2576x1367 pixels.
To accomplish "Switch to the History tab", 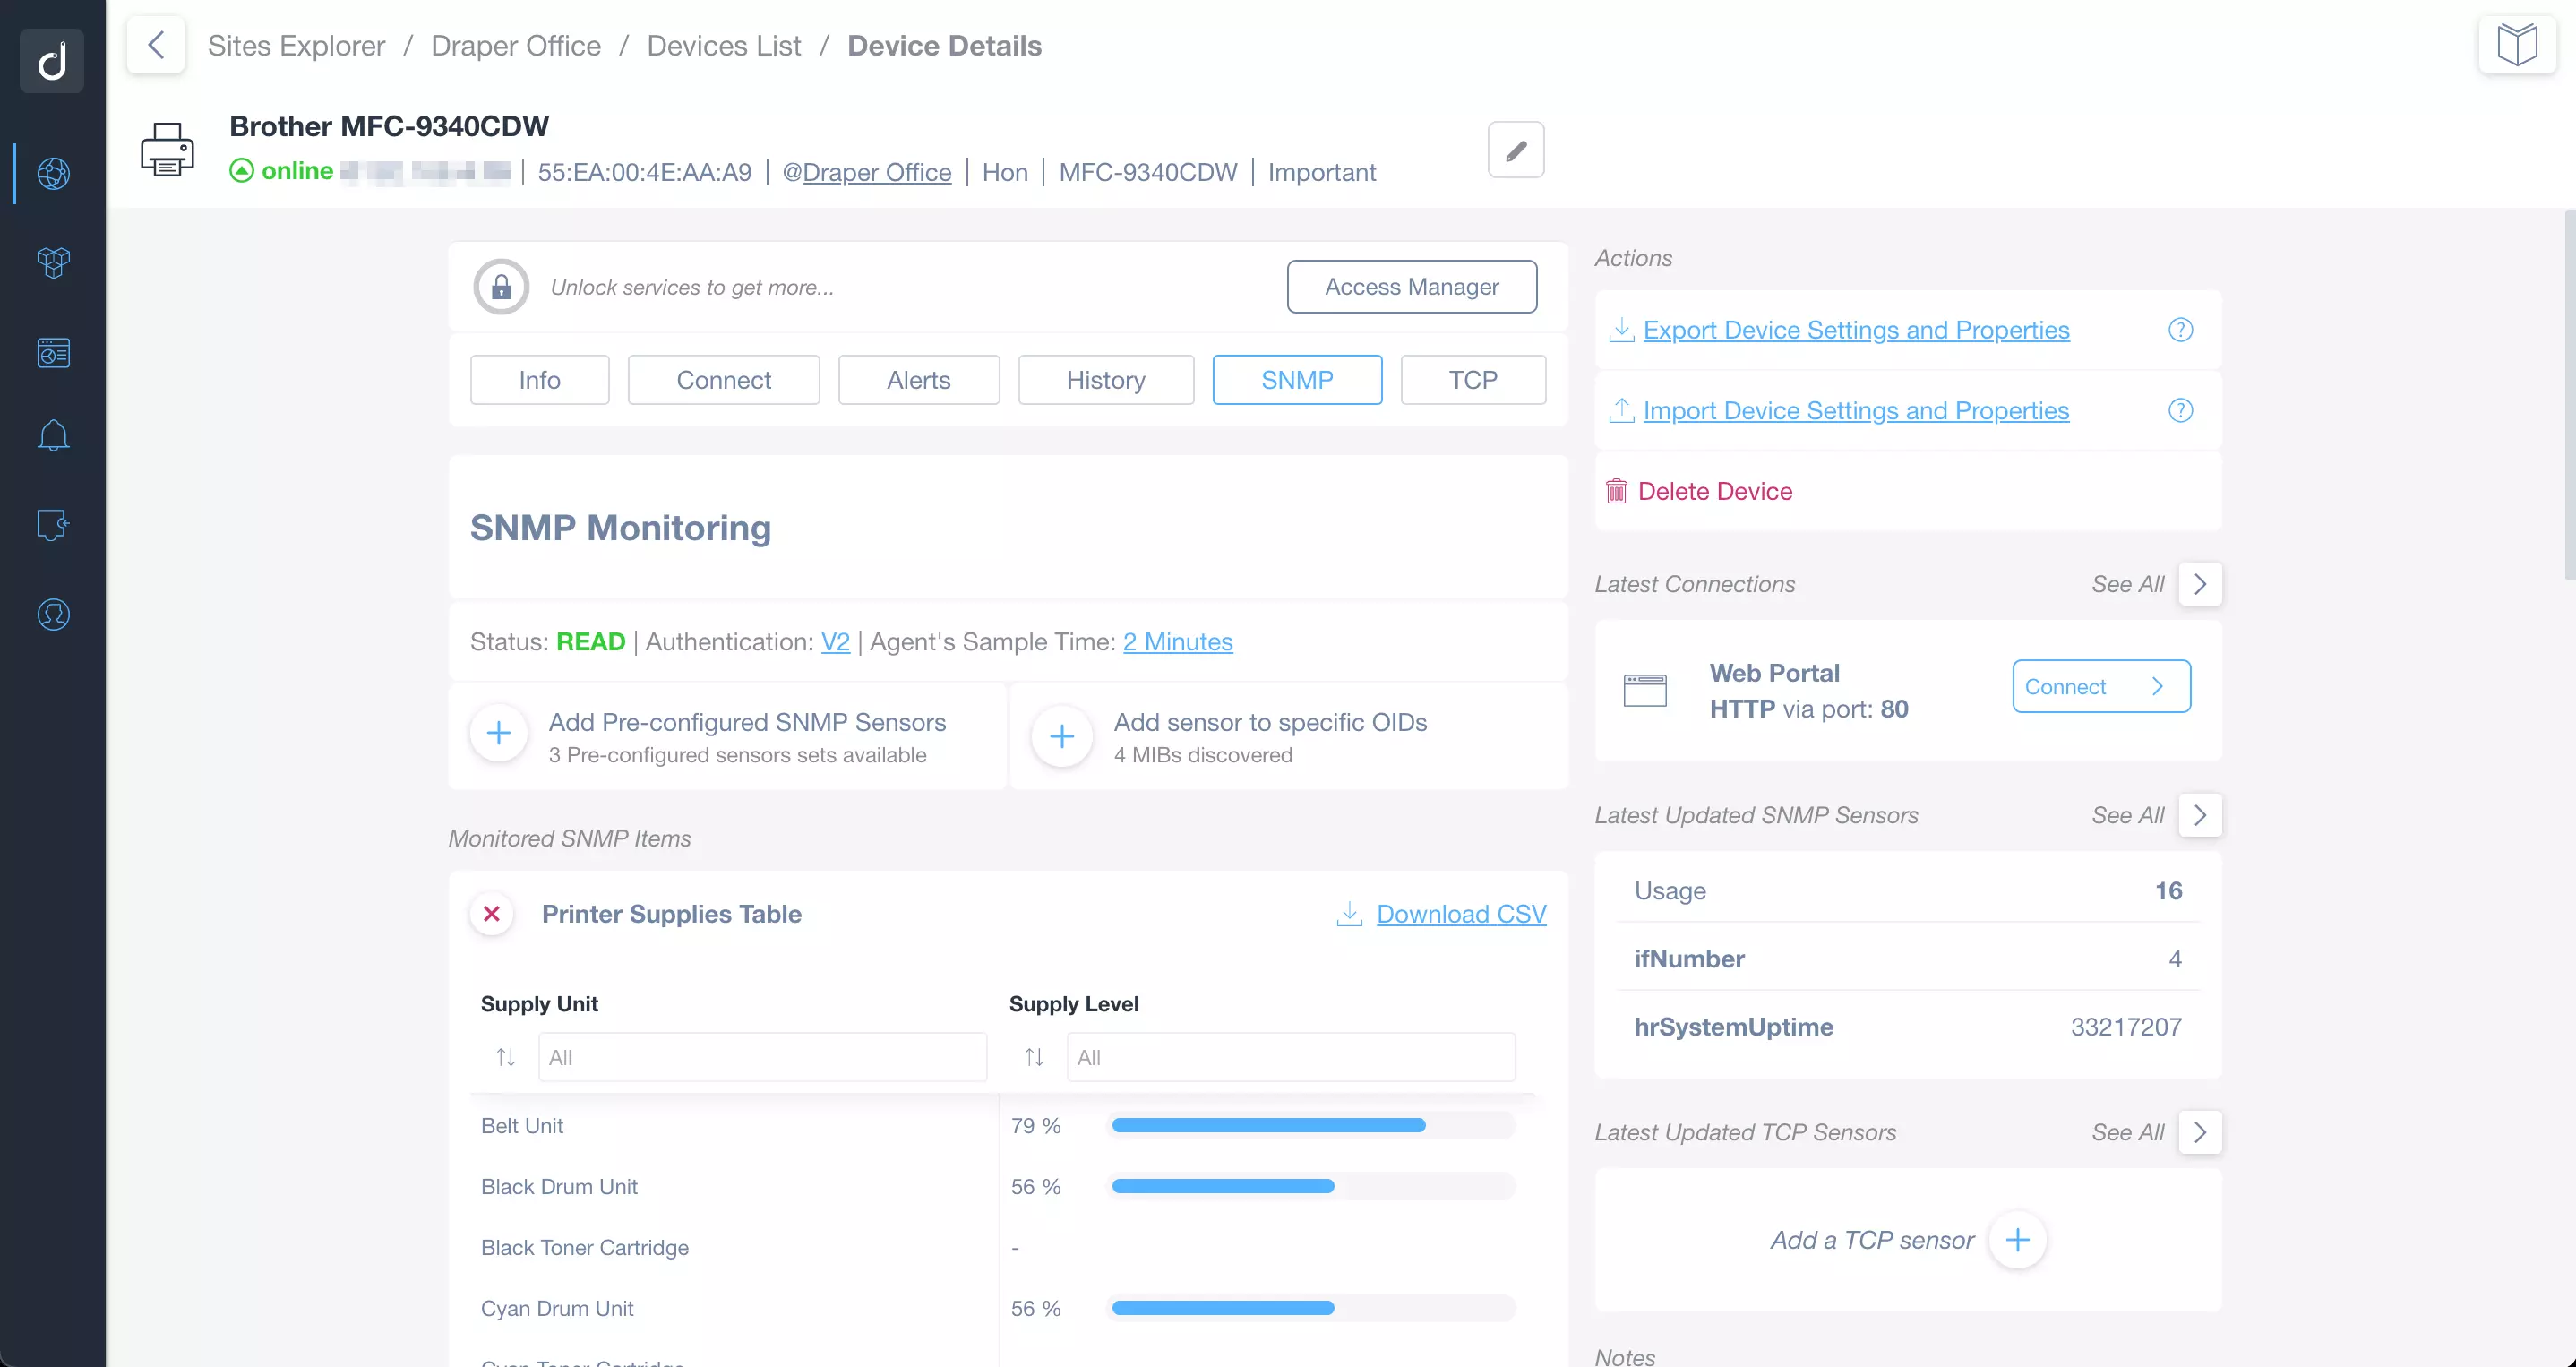I will pos(1105,380).
